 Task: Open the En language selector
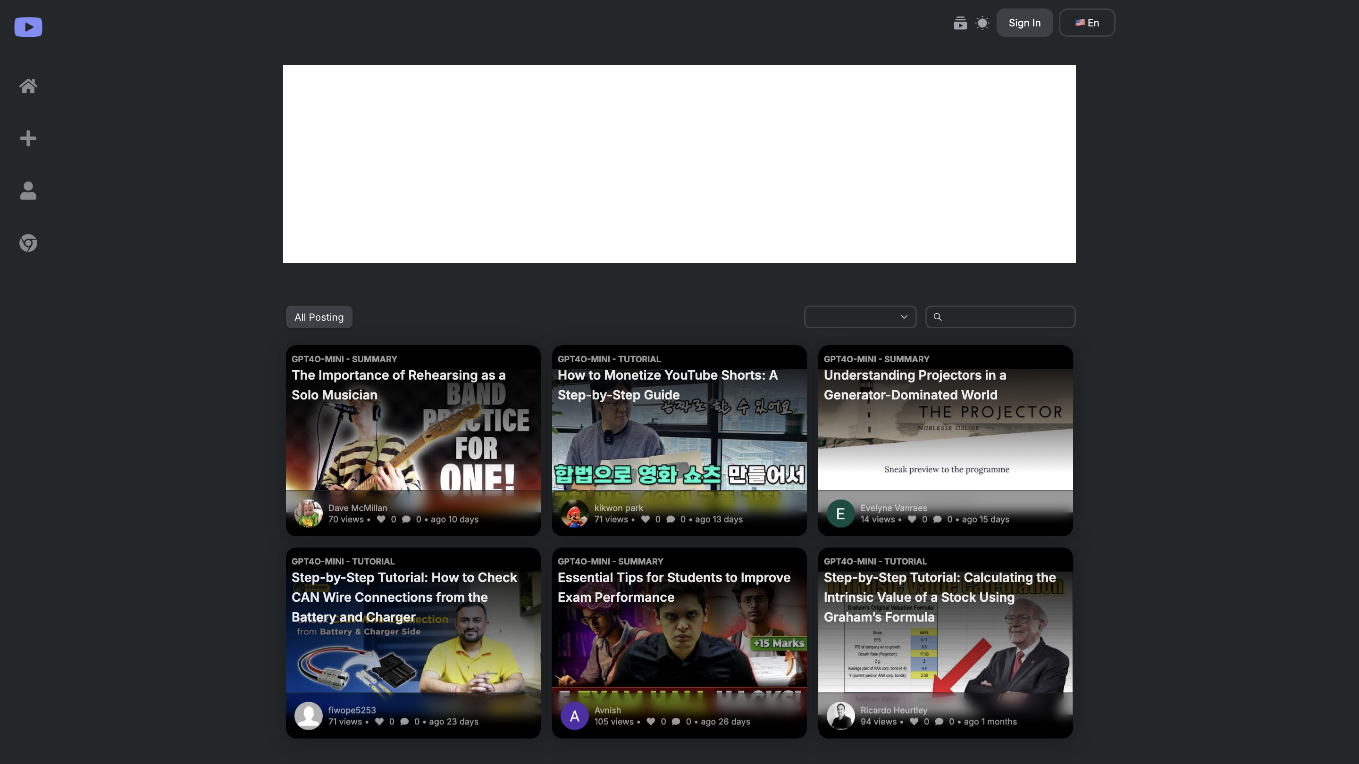coord(1087,23)
